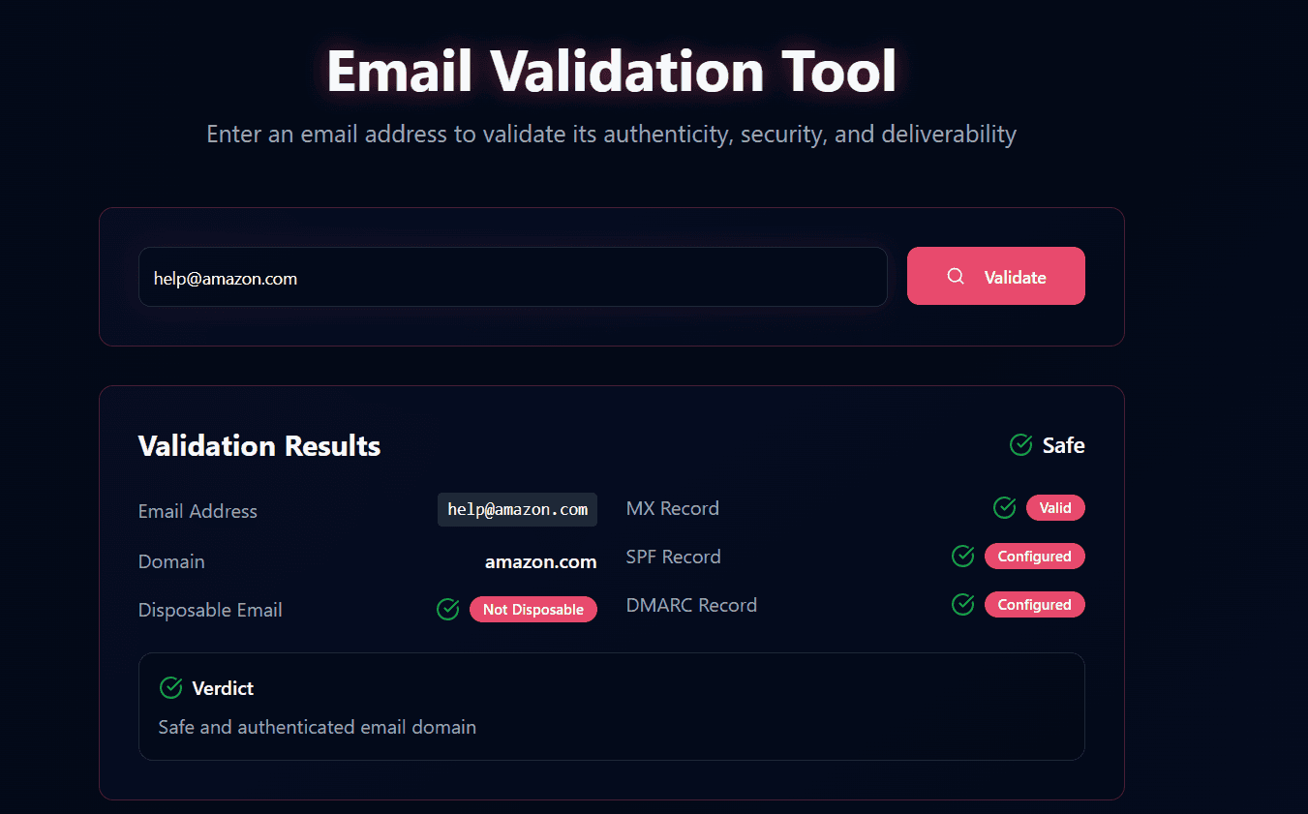Focus the email address input field
Image resolution: width=1308 pixels, height=814 pixels.
[512, 278]
